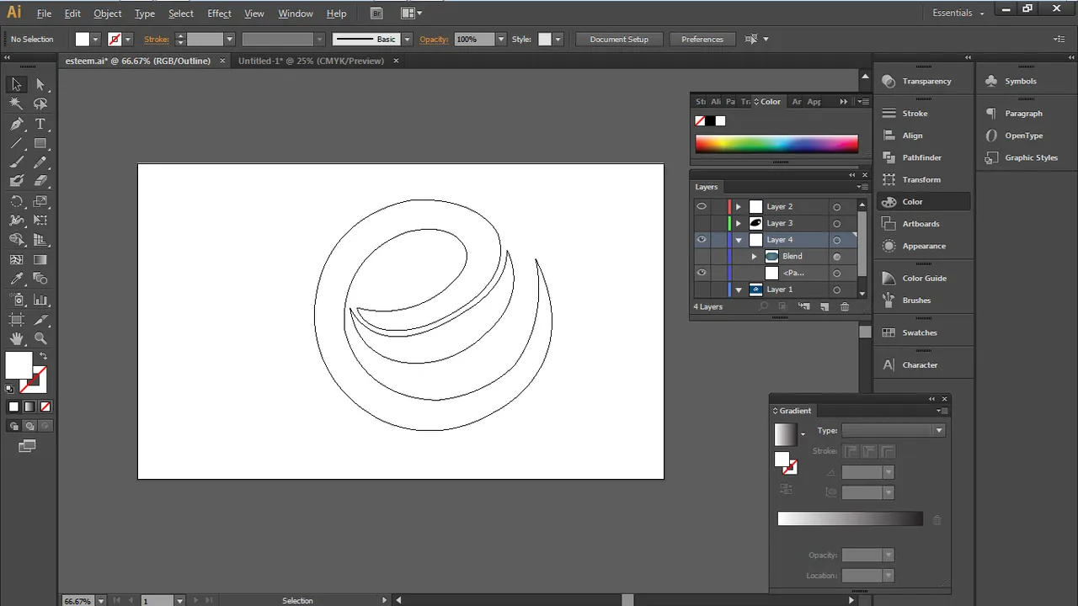Show the Blend sublayer visibility
1078x606 pixels.
point(701,256)
